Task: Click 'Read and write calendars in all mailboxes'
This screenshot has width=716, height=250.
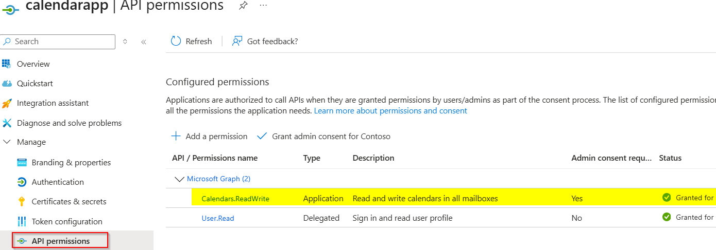Action: (425, 198)
